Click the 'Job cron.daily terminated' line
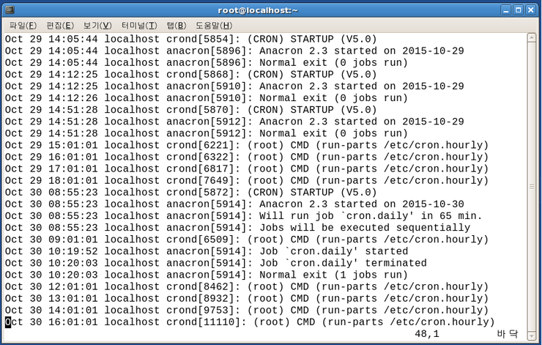 point(215,263)
